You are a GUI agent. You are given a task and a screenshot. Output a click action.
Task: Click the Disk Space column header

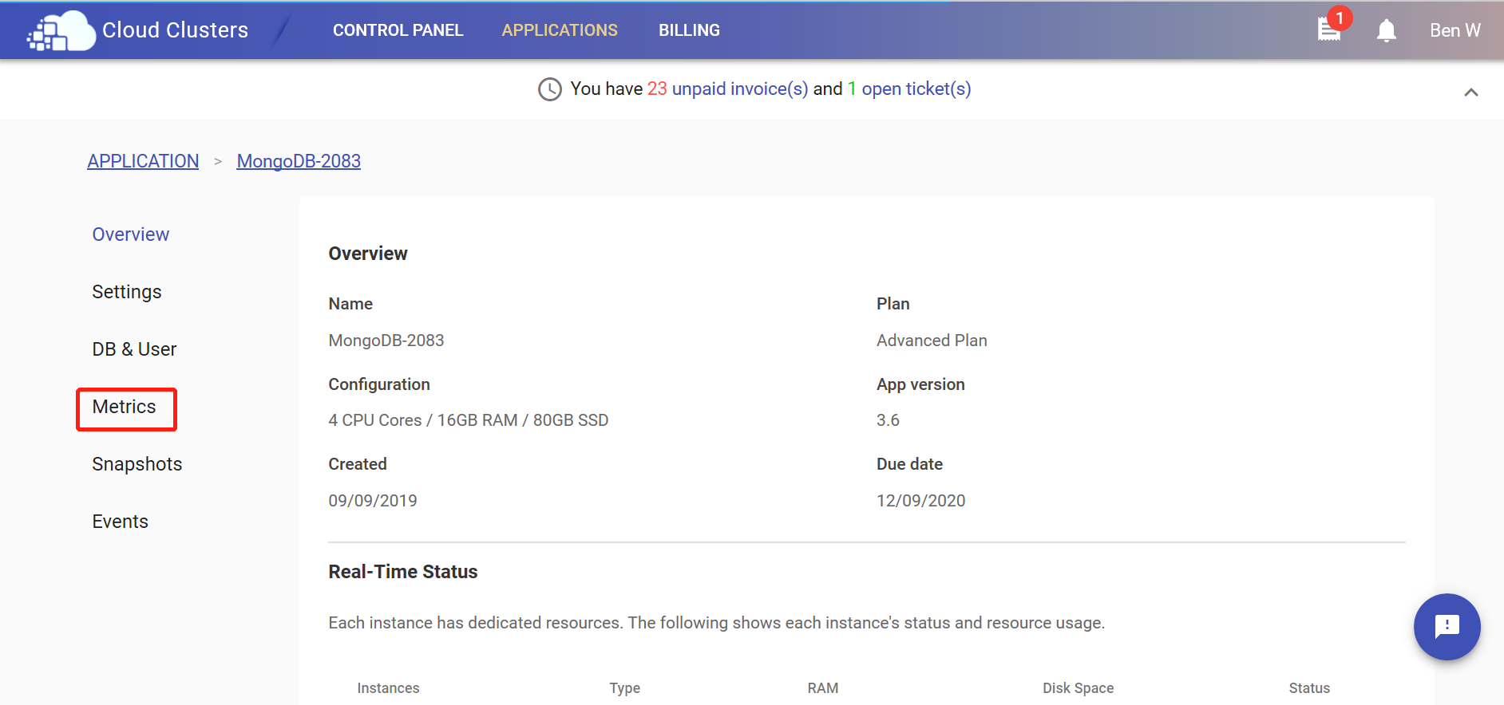point(1079,688)
